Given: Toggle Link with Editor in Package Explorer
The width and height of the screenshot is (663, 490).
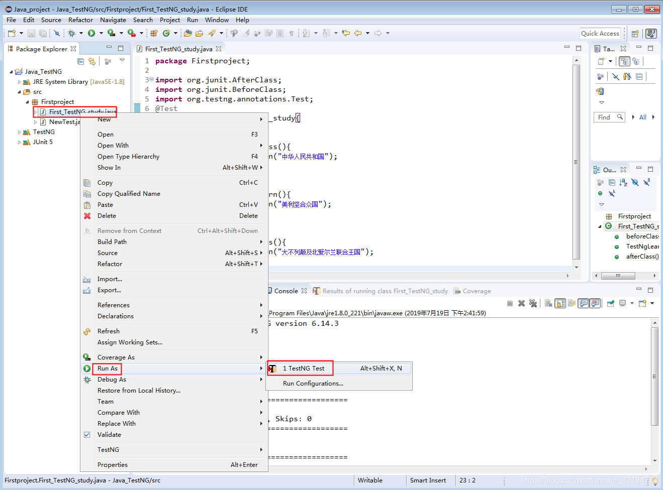Looking at the screenshot, I should click(x=91, y=61).
